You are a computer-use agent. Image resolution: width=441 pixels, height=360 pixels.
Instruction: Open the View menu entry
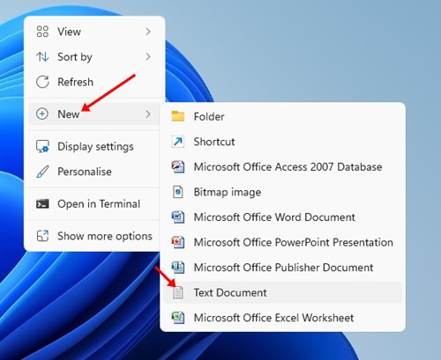94,32
